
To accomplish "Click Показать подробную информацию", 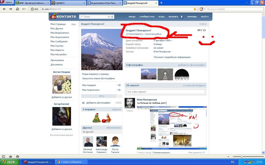I will pos(172,57).
